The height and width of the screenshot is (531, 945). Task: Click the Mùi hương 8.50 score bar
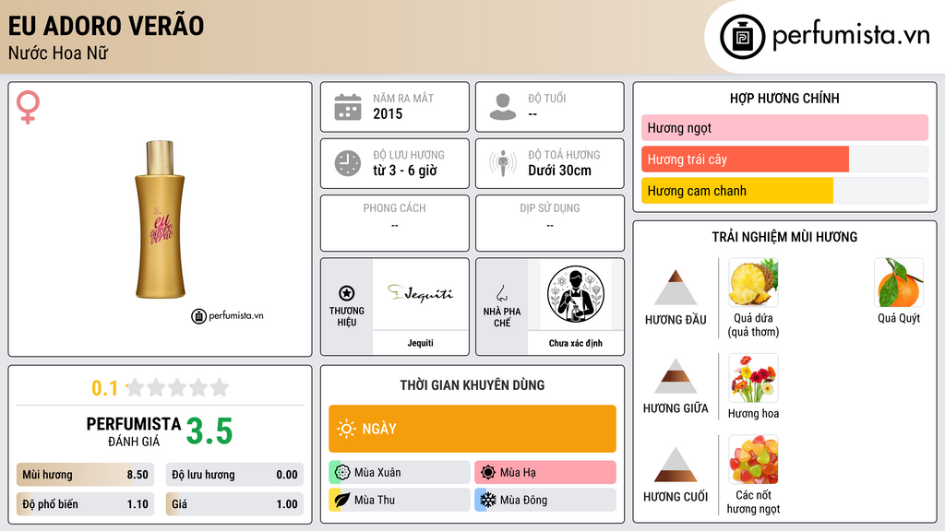(85, 475)
